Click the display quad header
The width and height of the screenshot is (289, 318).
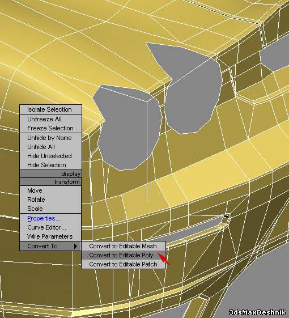(50, 174)
